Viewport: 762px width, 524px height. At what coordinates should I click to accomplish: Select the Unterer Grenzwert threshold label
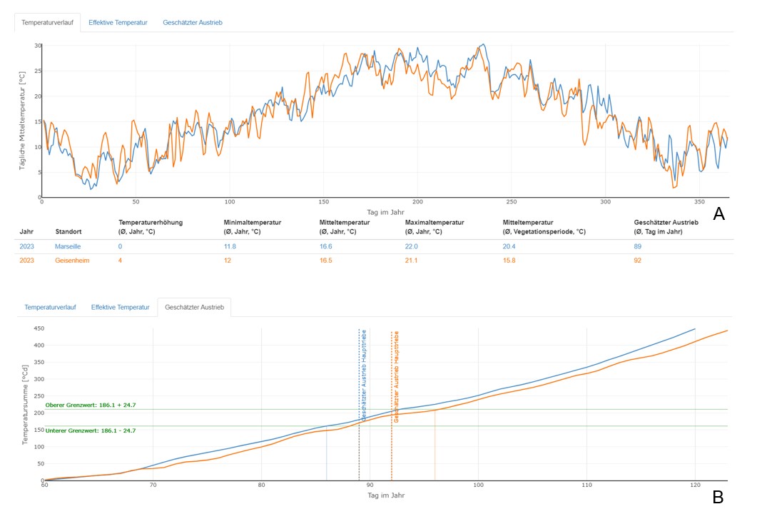(90, 430)
